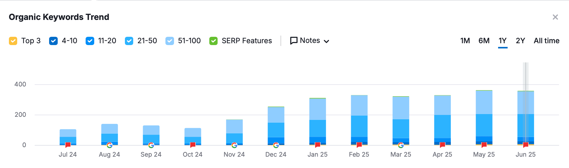569x168 pixels.
Task: Click the 400 y-axis value
Action: pos(20,84)
